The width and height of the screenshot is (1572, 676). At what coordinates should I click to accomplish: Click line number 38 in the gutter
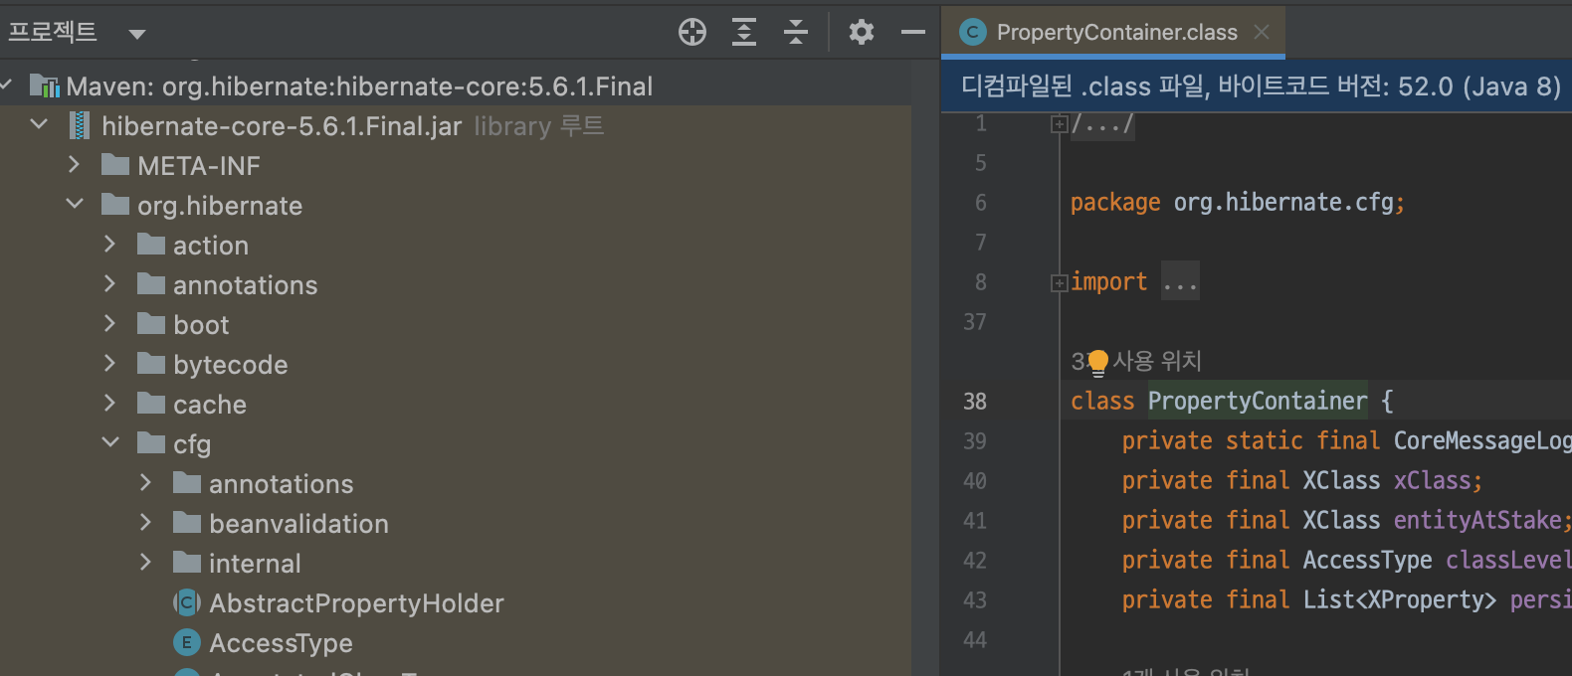click(x=975, y=402)
